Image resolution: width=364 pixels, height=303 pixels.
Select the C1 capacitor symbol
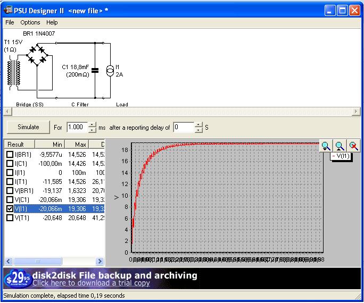point(95,70)
